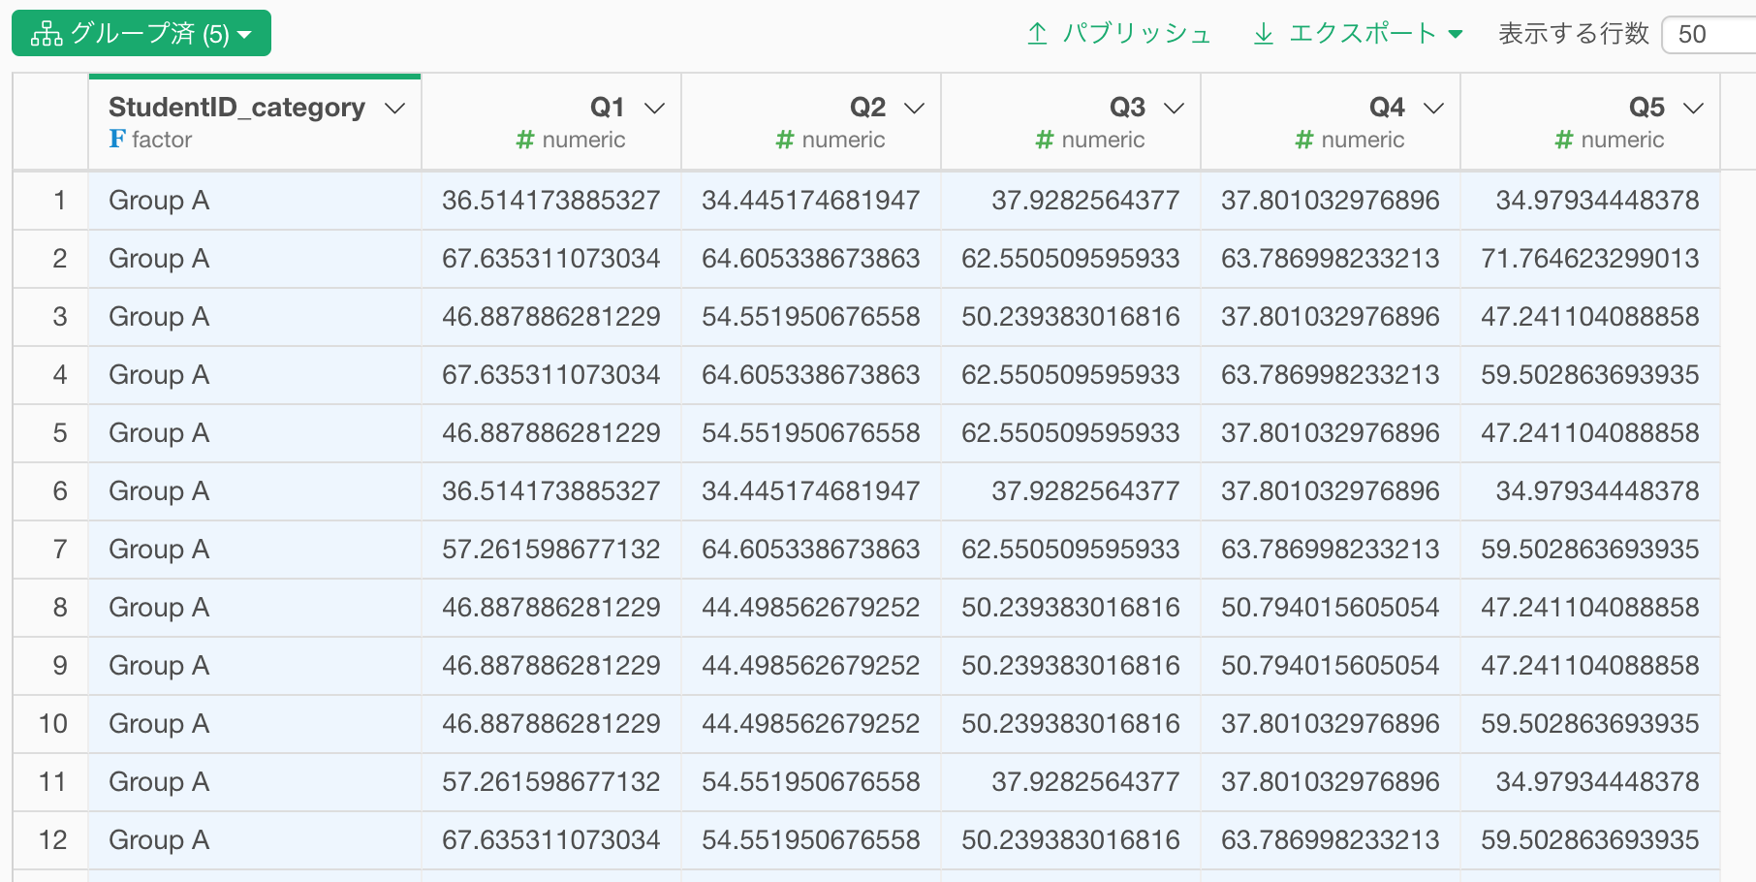The width and height of the screenshot is (1756, 882).
Task: Click the rows-to-display input showing 50
Action: (1709, 35)
